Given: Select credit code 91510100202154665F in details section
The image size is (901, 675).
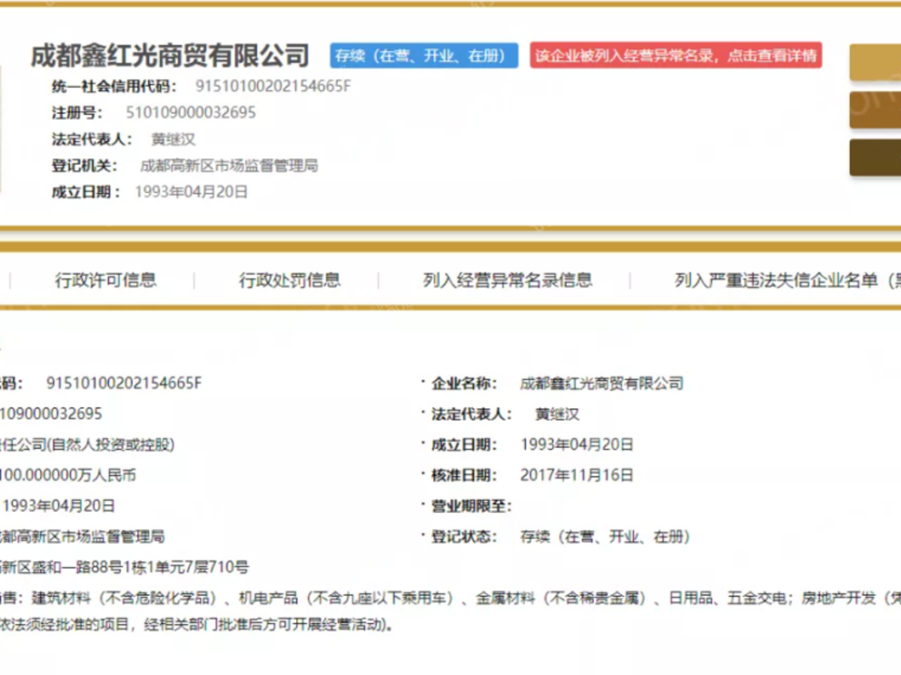Looking at the screenshot, I should coord(125,383).
